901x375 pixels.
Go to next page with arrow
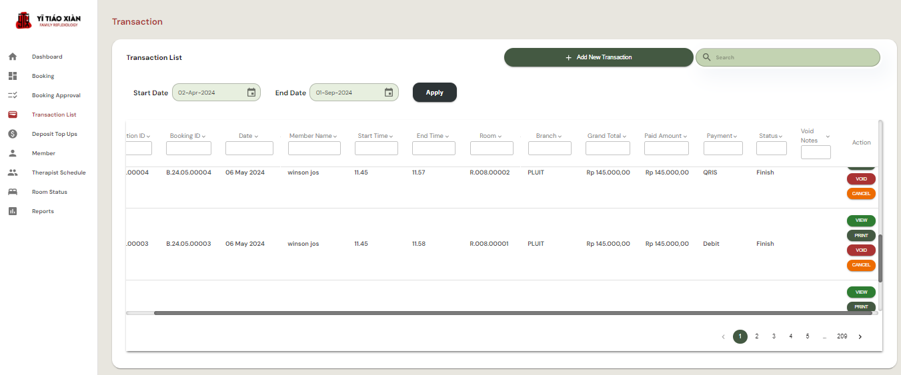860,336
